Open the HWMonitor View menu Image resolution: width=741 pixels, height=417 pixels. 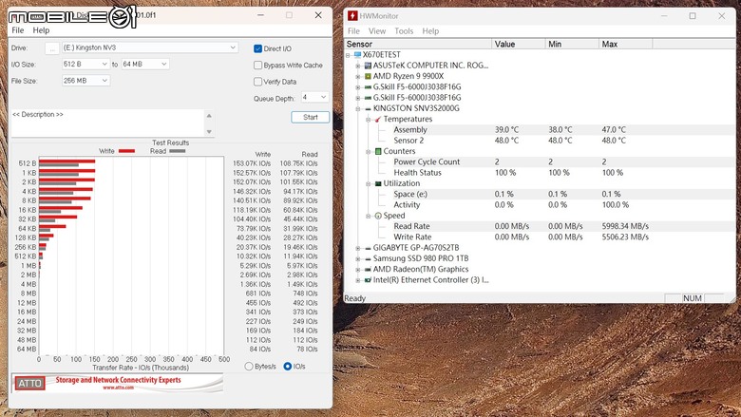(x=376, y=31)
